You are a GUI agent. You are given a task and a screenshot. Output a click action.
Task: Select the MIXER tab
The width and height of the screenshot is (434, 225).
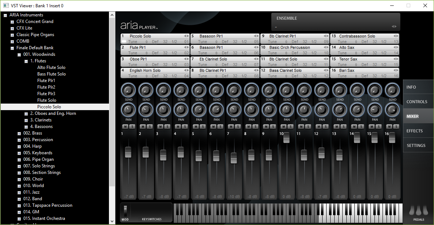[x=418, y=116]
